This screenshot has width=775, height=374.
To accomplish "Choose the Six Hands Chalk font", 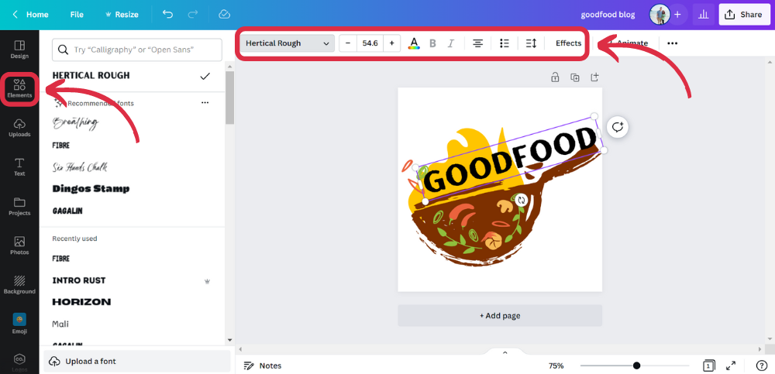I will point(80,167).
